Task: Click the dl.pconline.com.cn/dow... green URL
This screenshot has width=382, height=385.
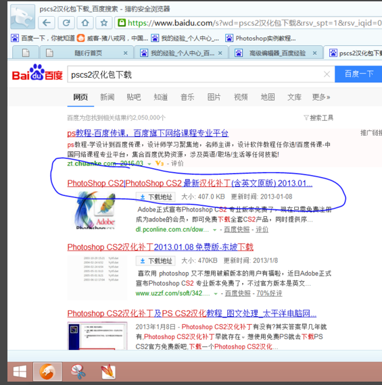Action: 172,230
